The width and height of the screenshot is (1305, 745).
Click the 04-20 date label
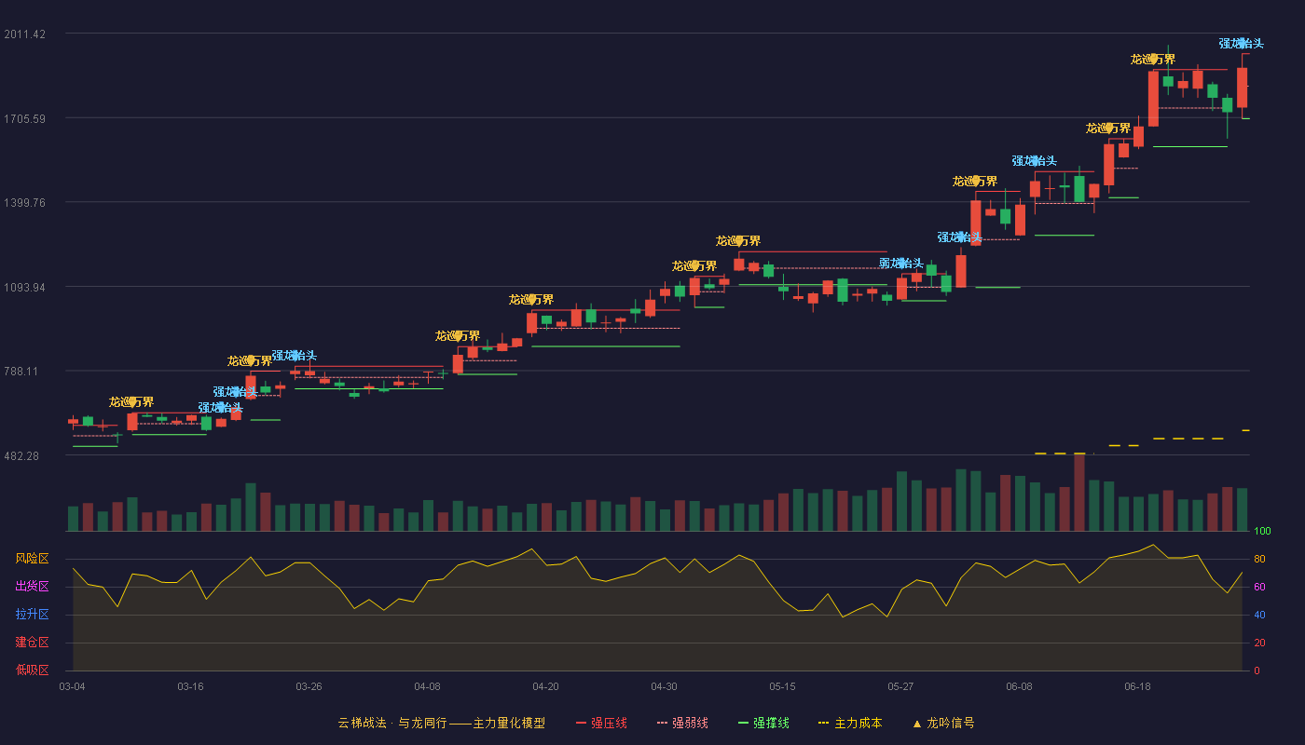coord(545,686)
